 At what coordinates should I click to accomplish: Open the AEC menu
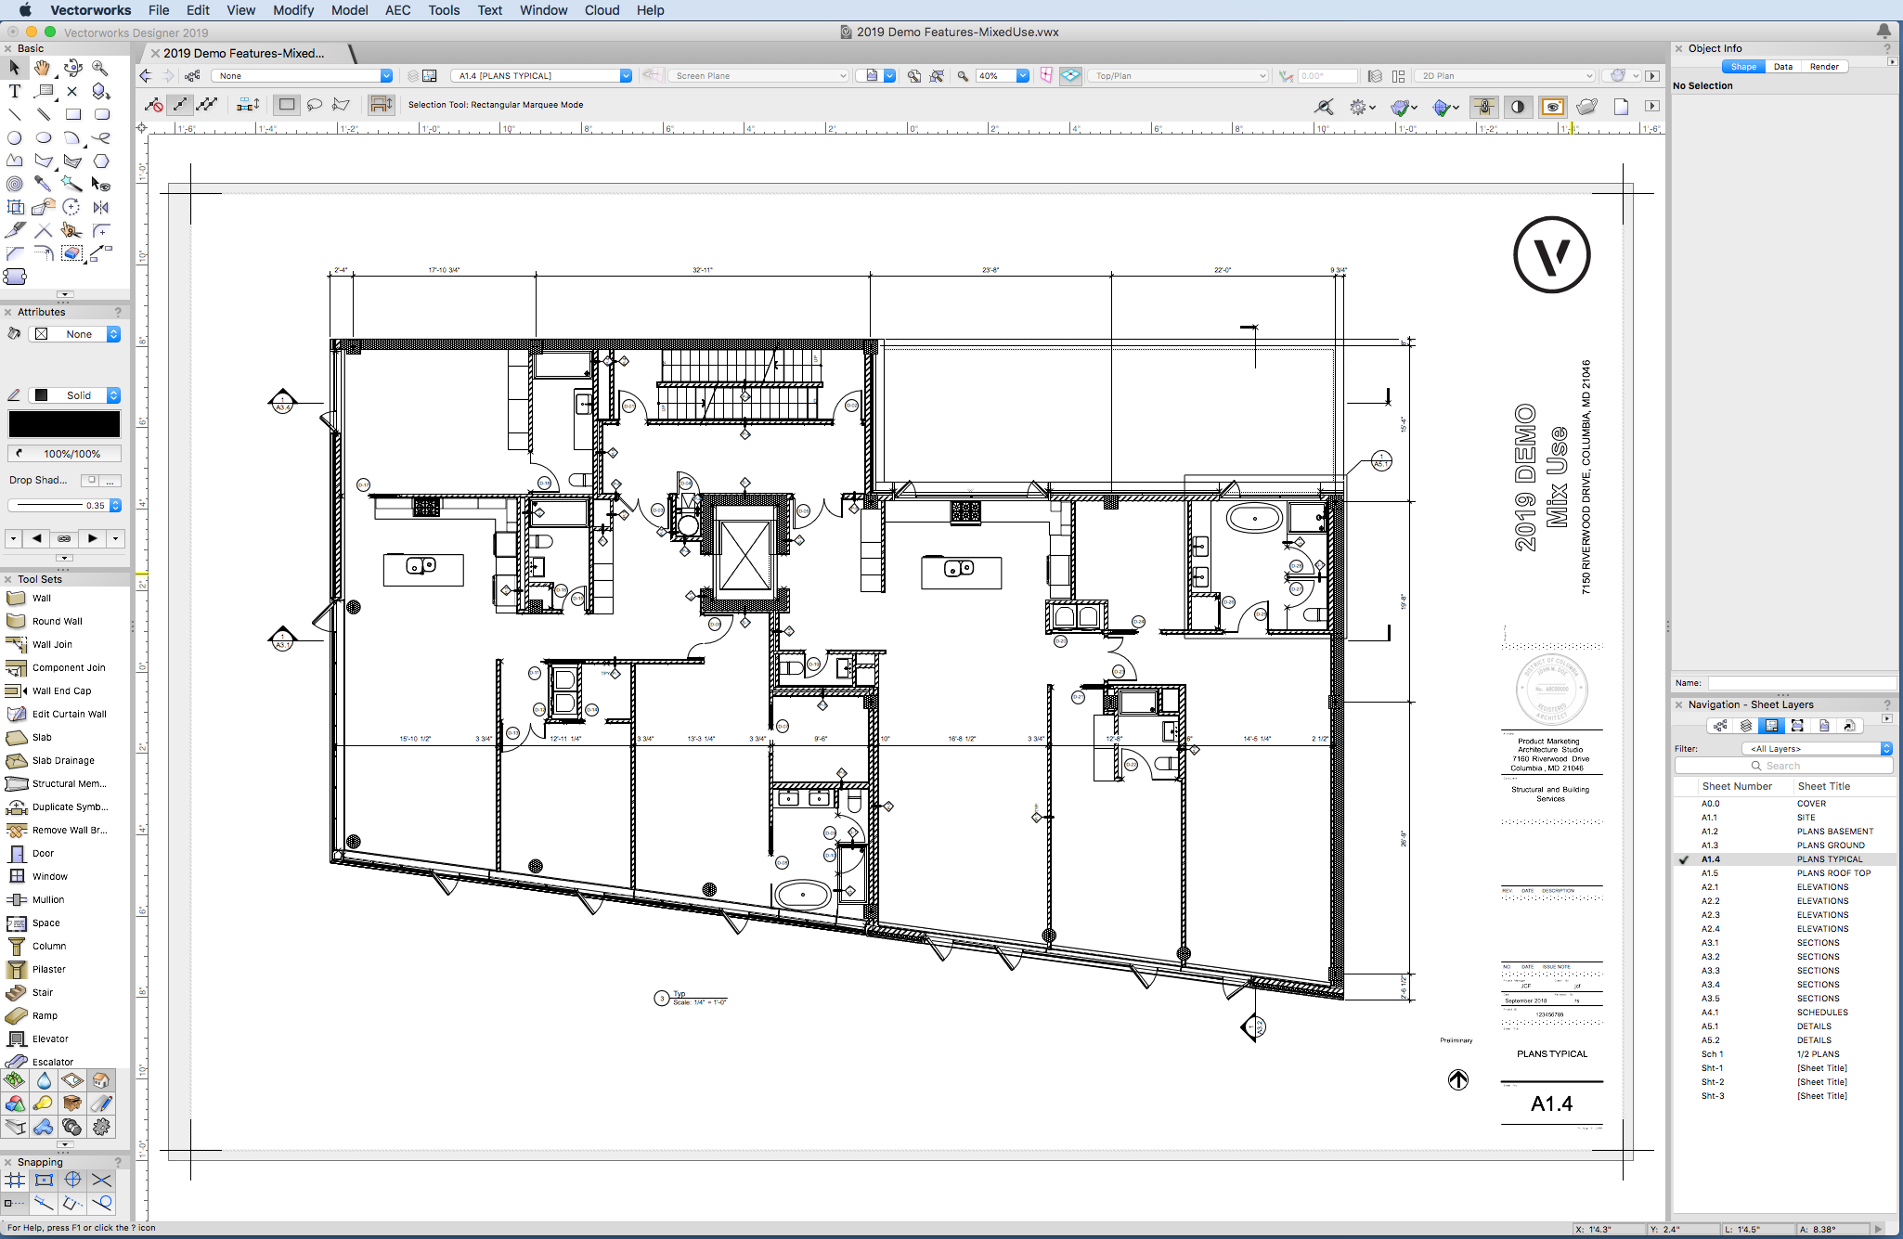(x=397, y=10)
